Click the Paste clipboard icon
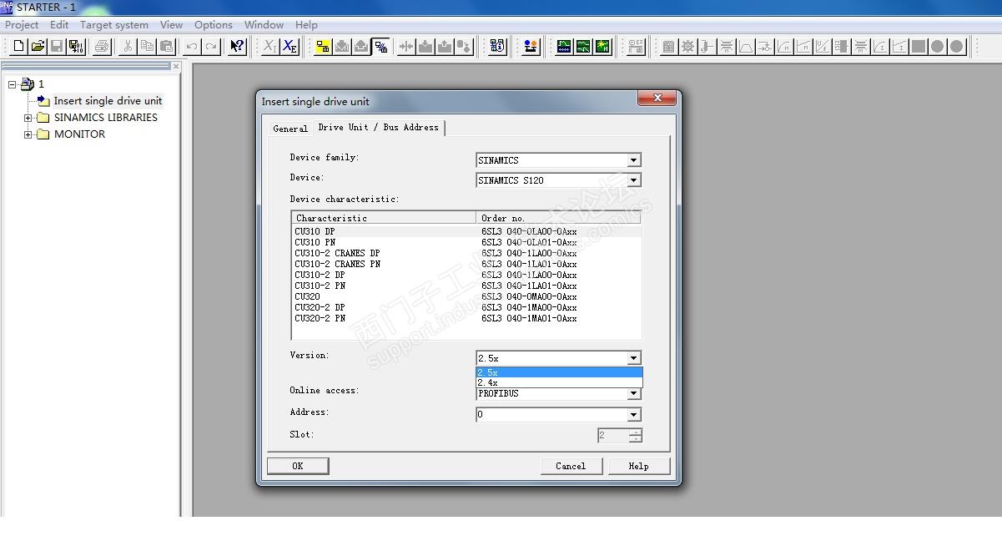Screen dimensions: 1002x541 [x=166, y=46]
